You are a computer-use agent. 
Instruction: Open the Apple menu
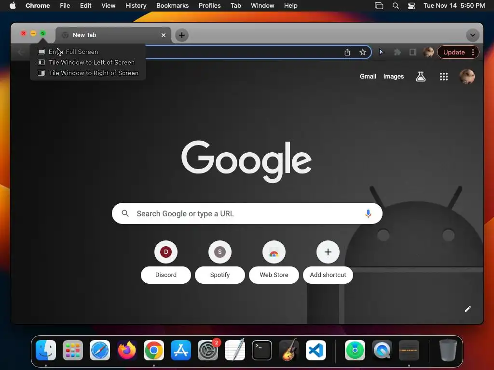13,6
